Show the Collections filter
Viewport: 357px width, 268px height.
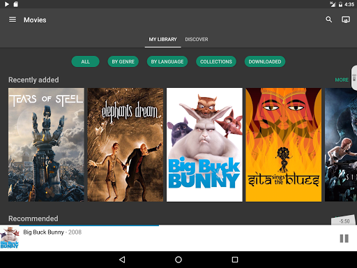coord(216,61)
